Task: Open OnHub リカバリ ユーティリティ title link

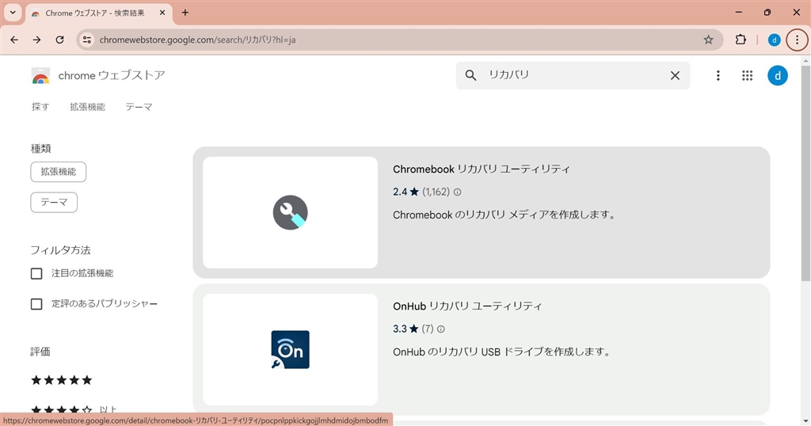Action: 467,306
